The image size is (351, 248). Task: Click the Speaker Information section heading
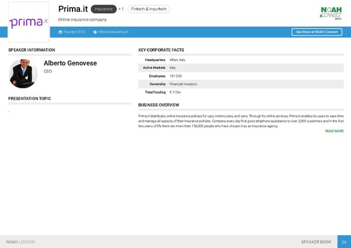click(32, 50)
